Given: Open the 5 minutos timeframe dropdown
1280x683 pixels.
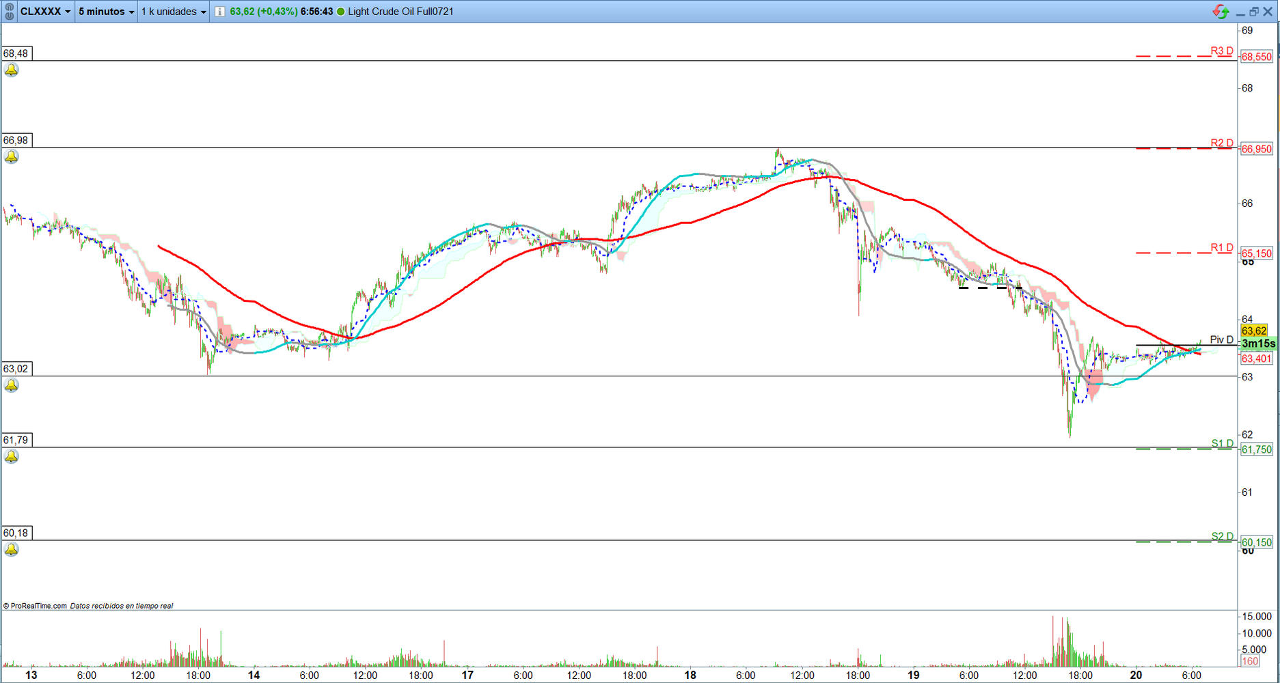Looking at the screenshot, I should tap(106, 12).
